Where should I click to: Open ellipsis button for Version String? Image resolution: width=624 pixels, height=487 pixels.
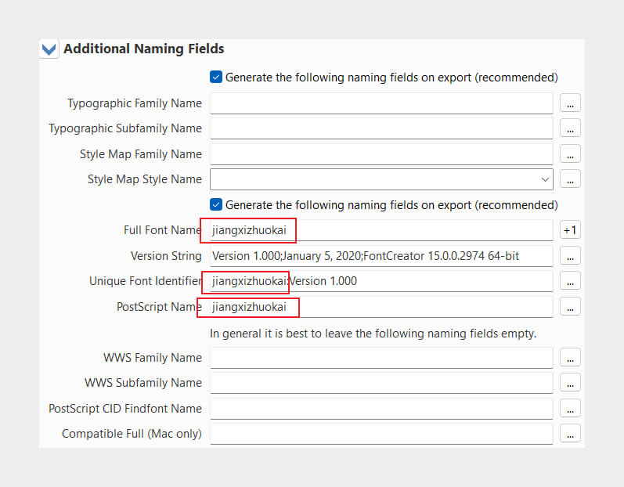(570, 255)
